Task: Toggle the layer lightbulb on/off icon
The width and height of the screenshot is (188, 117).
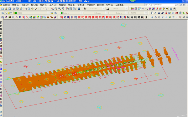Action: [x=6, y=13]
